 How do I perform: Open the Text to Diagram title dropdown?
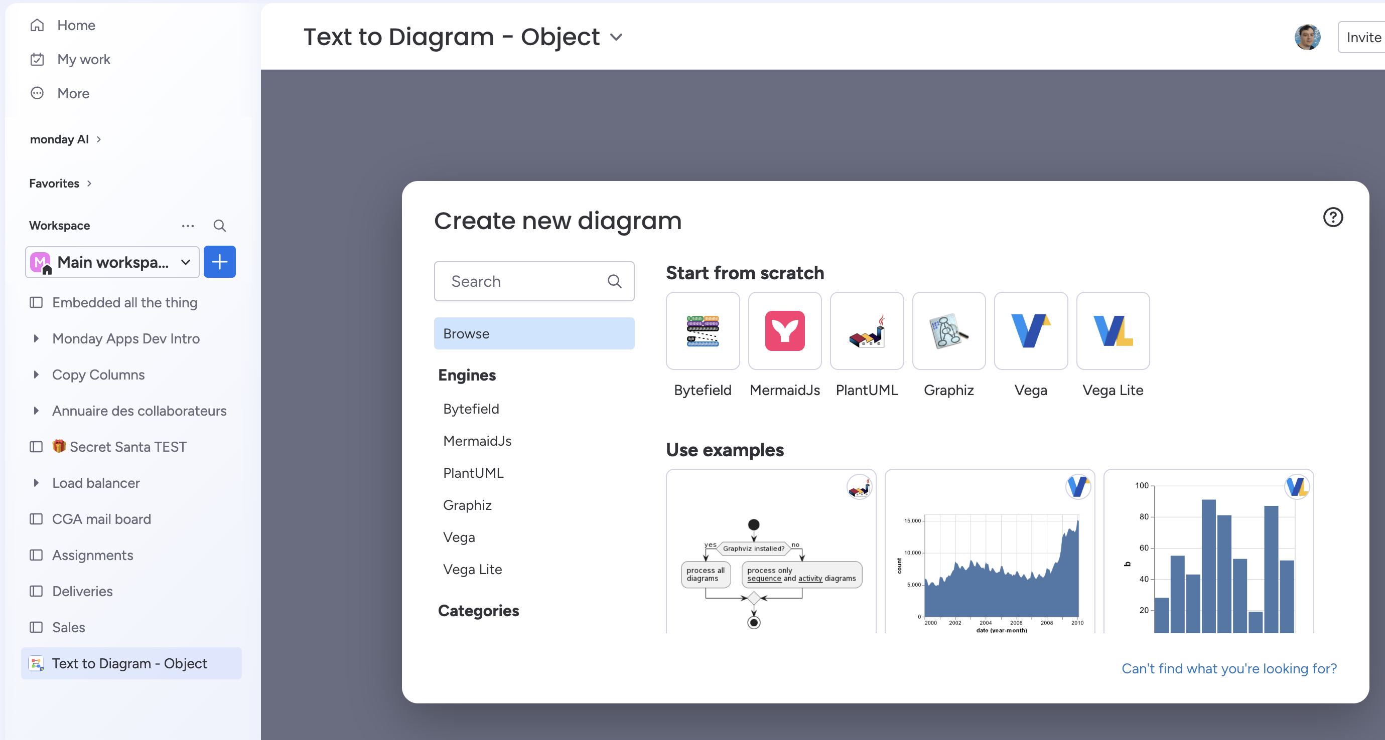click(x=616, y=37)
